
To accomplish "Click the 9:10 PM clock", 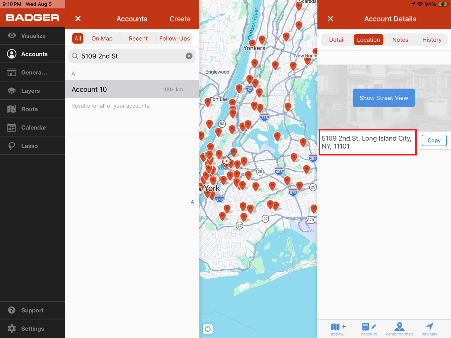I will 12,4.
